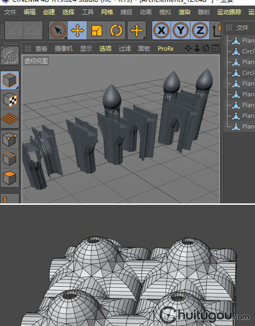Activate the Rotate tool
Screen dimensions: 255x326
pyautogui.click(x=116, y=30)
